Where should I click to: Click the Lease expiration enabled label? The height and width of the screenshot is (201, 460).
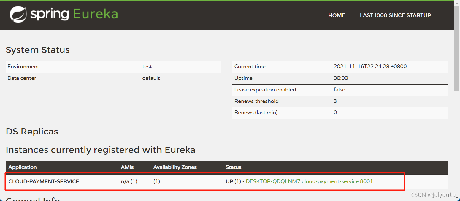tap(265, 90)
